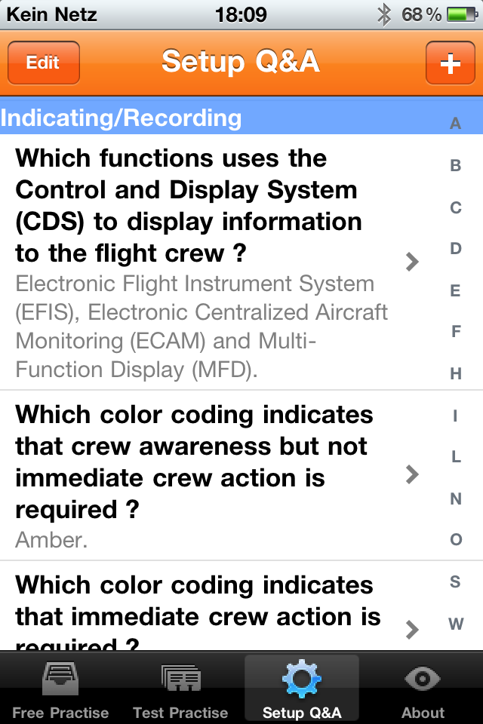Jump to index letter W
Viewport: 483px width, 724px height.
455,624
